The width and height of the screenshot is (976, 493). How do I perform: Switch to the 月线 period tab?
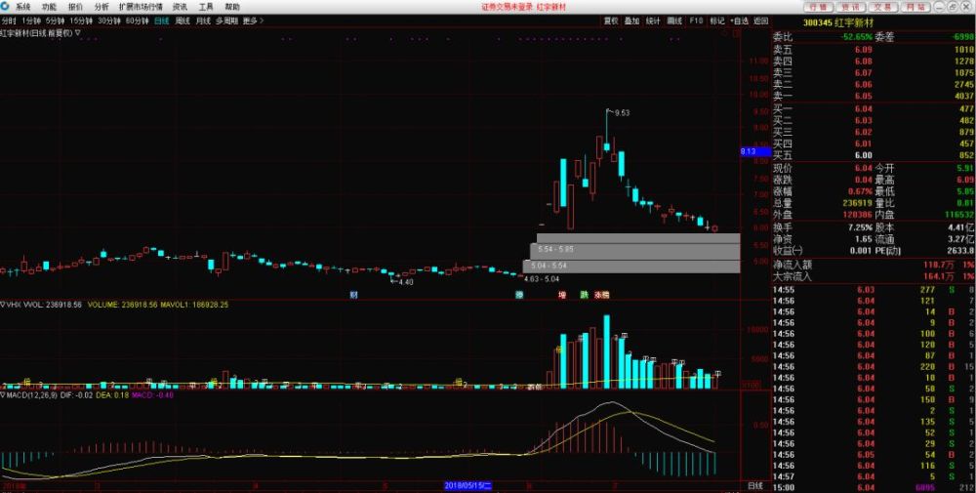click(x=203, y=21)
